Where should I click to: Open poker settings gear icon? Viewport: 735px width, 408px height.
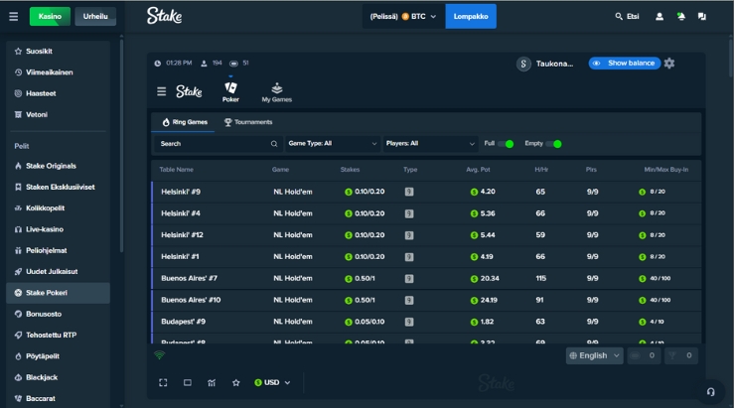pos(669,64)
